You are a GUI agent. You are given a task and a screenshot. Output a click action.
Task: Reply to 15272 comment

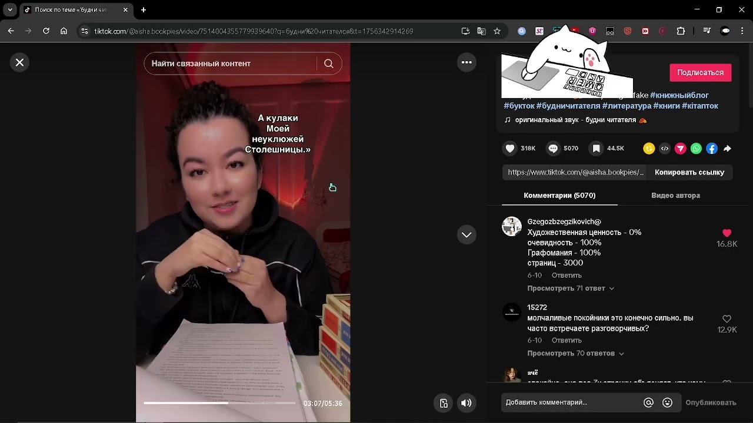(567, 340)
